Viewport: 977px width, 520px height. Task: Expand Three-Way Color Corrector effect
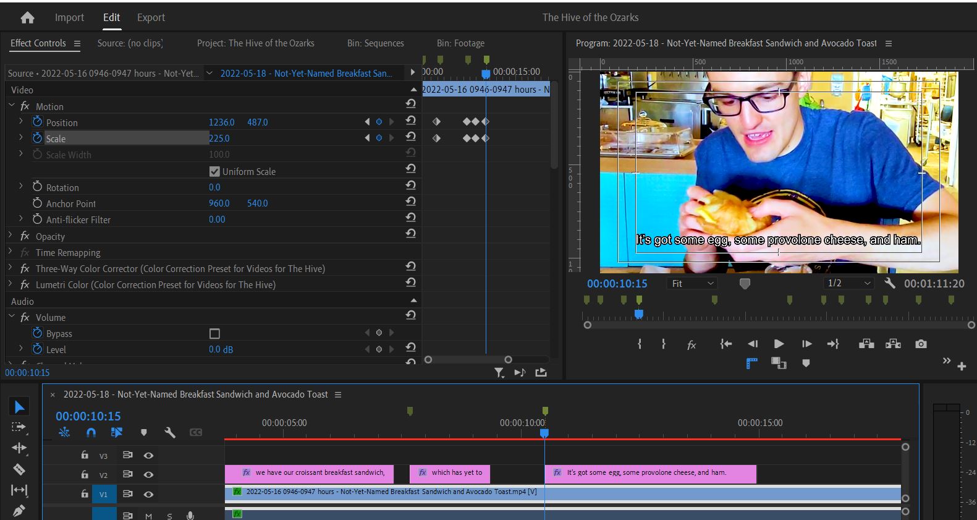tap(11, 268)
